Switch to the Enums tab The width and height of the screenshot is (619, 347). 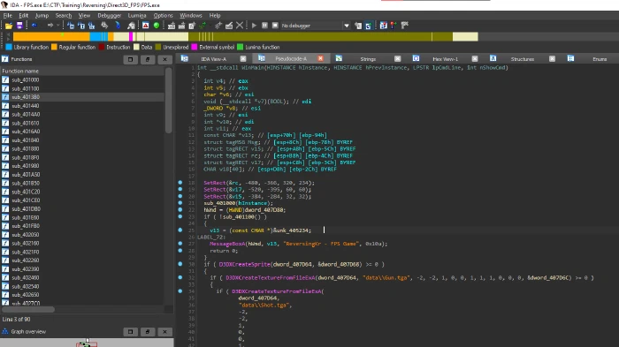click(x=600, y=59)
